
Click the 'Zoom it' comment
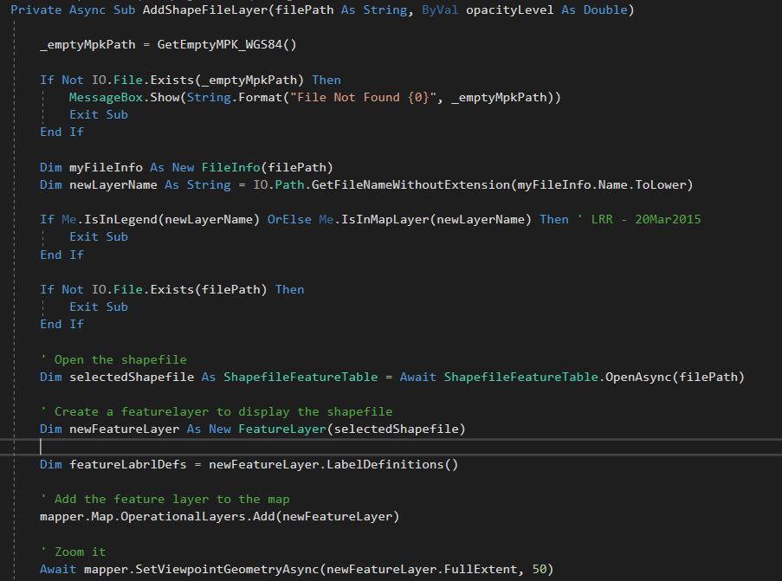[x=73, y=552]
